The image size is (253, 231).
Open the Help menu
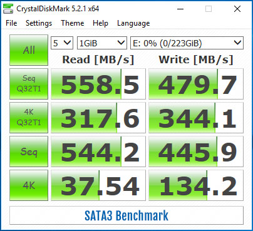coord(100,23)
